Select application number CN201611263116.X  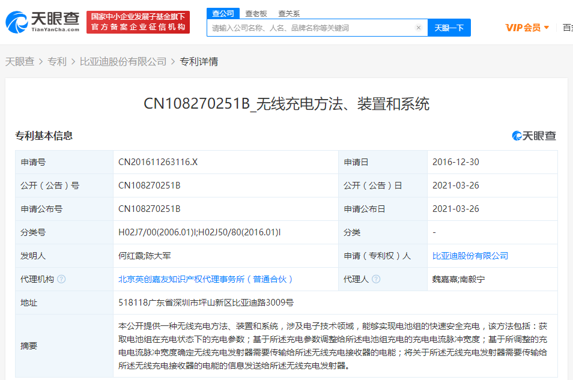pyautogui.click(x=158, y=162)
